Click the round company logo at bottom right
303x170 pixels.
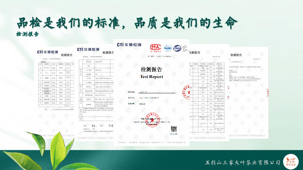290,162
